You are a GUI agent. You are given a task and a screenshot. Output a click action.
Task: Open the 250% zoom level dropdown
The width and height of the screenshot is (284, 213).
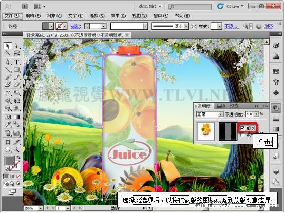[40, 208]
